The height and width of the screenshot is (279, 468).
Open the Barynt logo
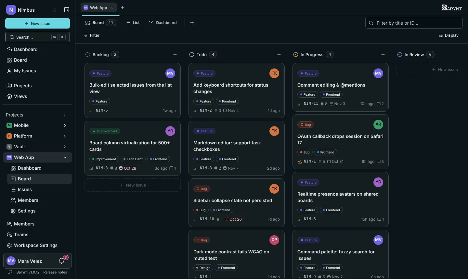(452, 8)
